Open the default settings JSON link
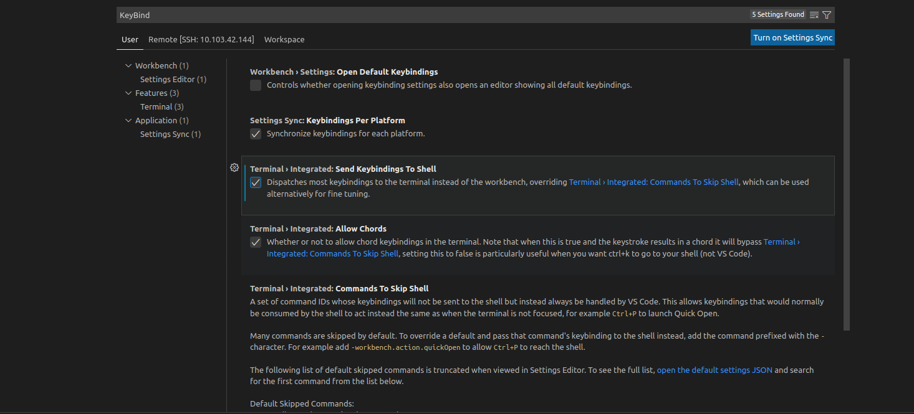The height and width of the screenshot is (414, 914). (714, 370)
